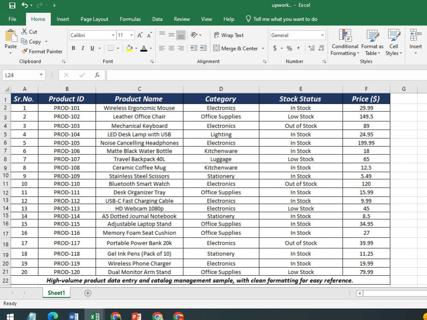The width and height of the screenshot is (427, 320).
Task: Toggle Wrap Text
Action: (x=228, y=35)
